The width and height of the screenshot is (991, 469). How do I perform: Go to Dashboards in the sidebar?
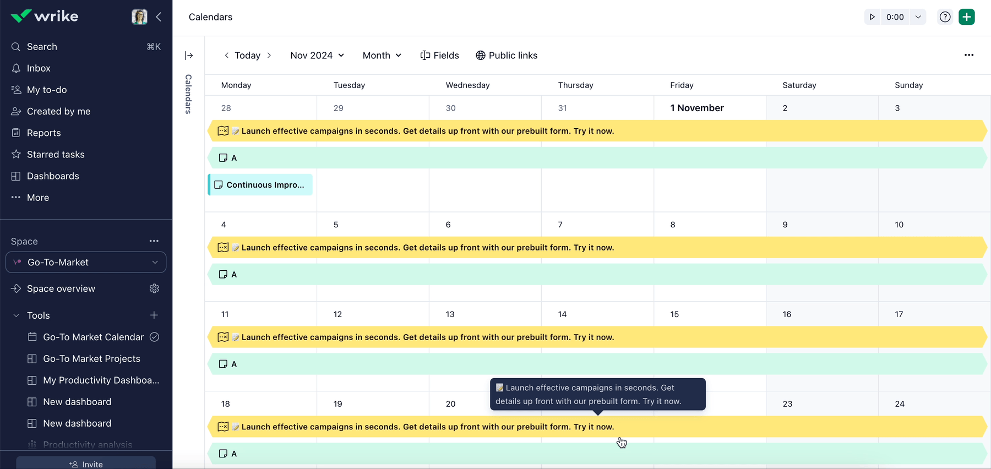[53, 176]
